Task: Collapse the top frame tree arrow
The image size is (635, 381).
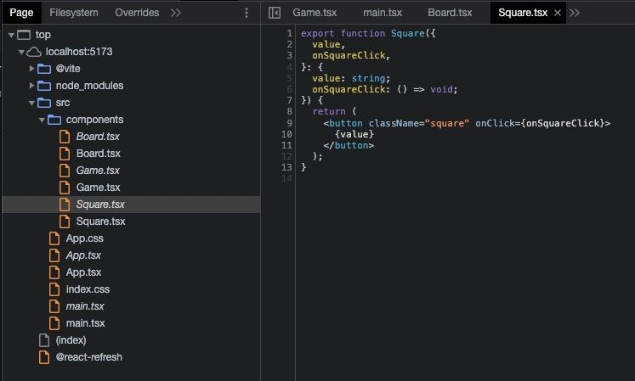Action: pos(11,35)
